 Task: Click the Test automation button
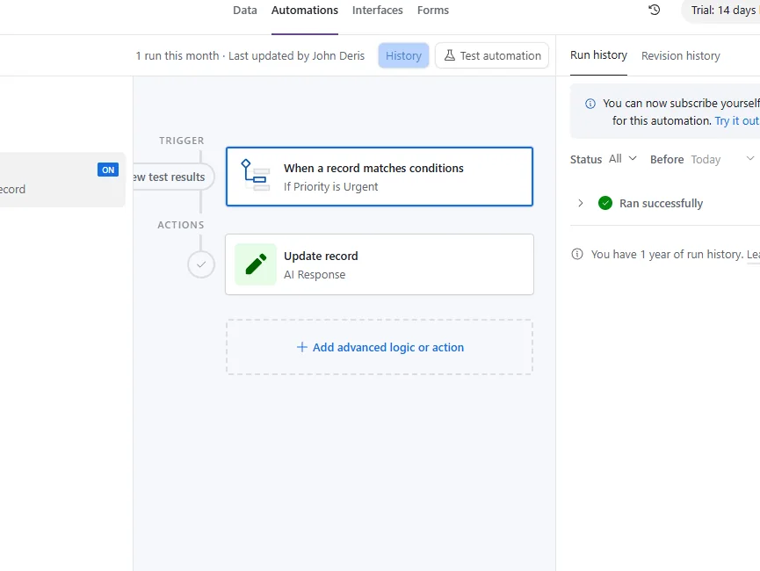pyautogui.click(x=492, y=55)
